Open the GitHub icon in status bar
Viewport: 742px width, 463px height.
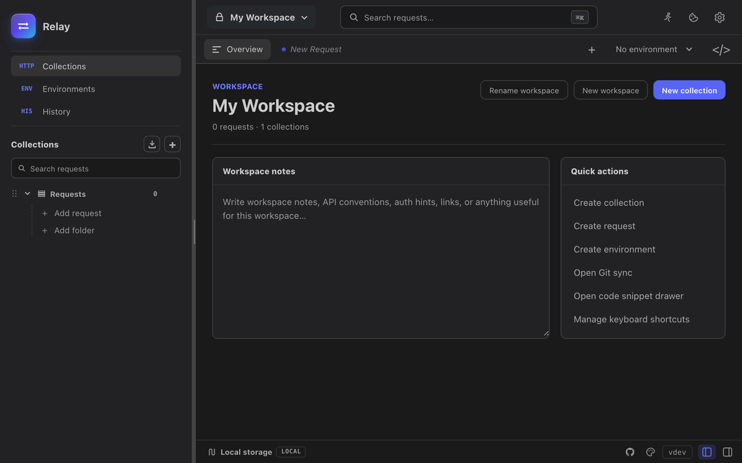tap(630, 452)
